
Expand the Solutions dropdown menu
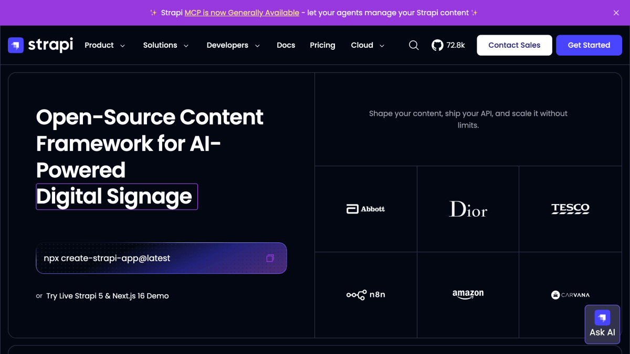pos(166,45)
